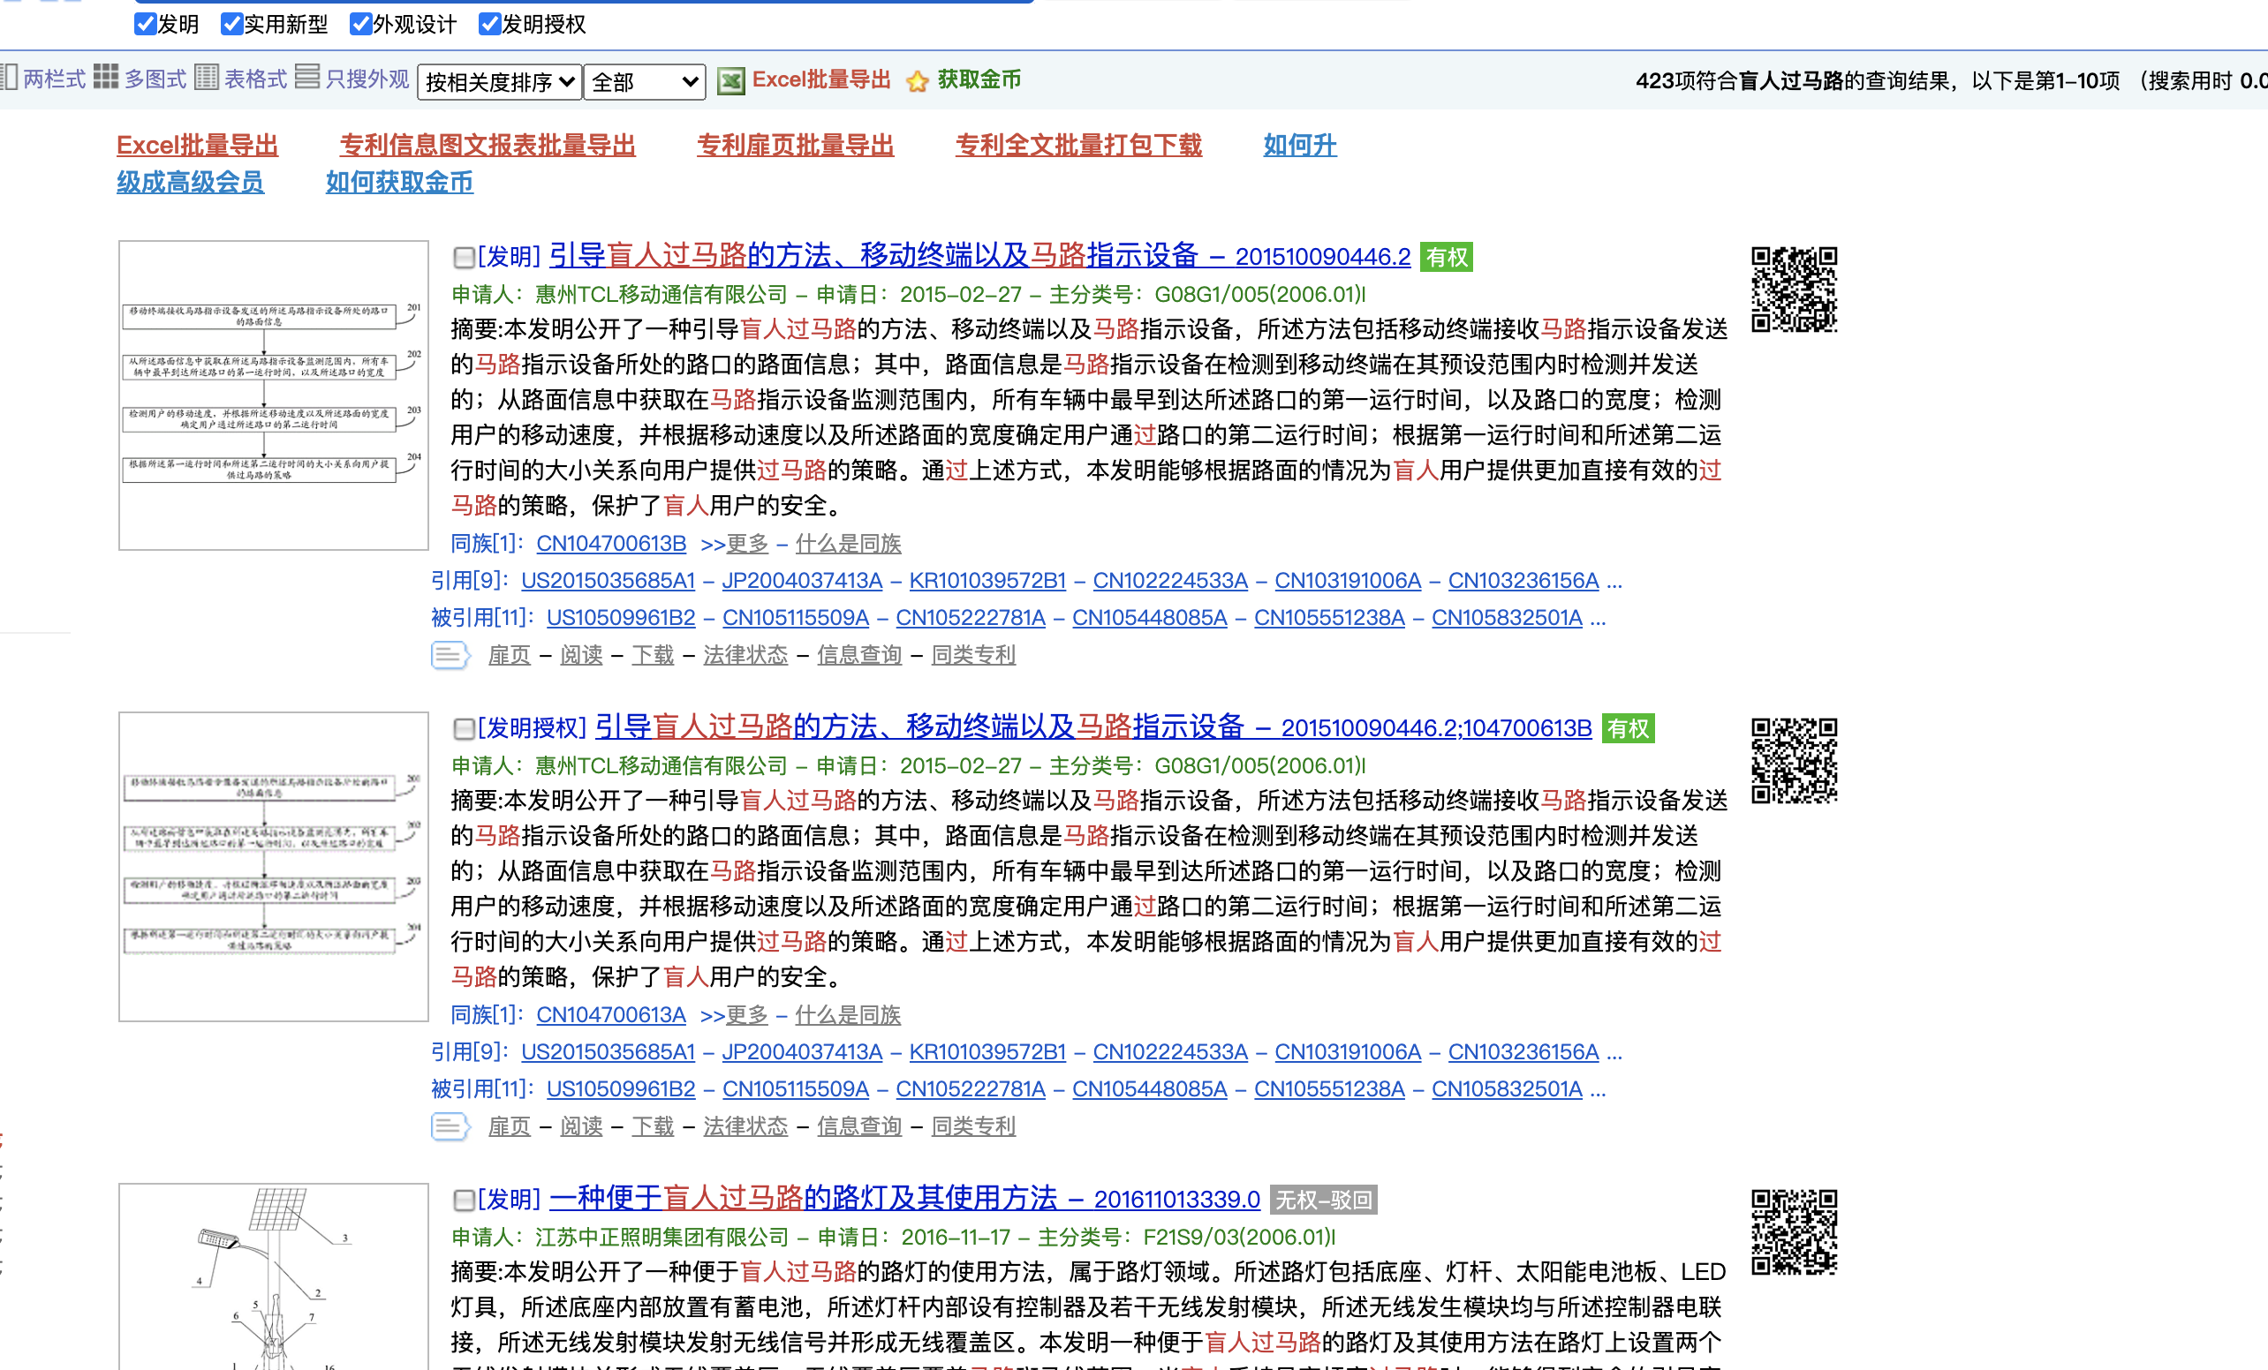Click 信息查询 under first patent
The image size is (2268, 1370).
[x=858, y=655]
